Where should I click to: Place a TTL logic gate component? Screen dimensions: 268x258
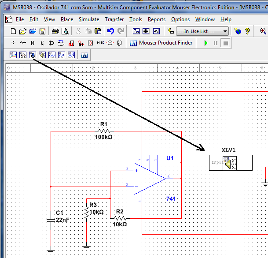click(x=61, y=43)
